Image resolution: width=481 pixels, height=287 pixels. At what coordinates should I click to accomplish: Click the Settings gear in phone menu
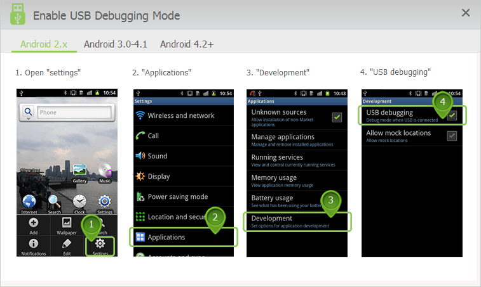click(100, 243)
